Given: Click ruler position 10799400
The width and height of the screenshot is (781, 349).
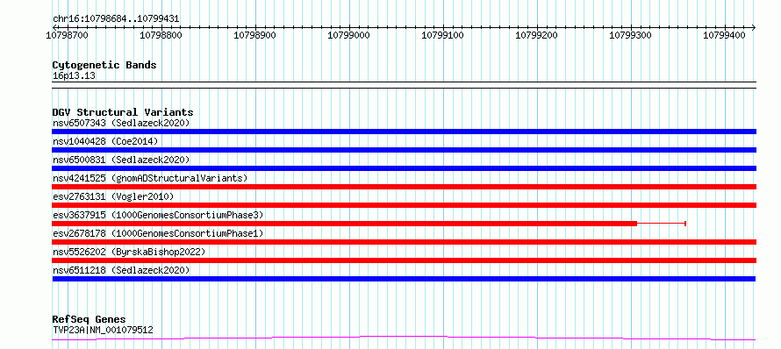Looking at the screenshot, I should 725,35.
